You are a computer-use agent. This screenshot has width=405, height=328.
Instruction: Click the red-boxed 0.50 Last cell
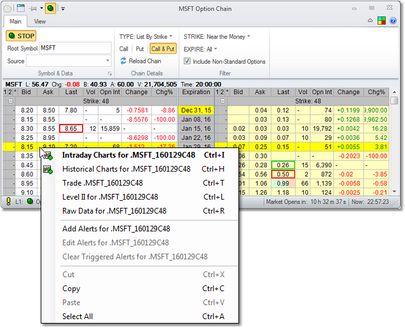pyautogui.click(x=283, y=174)
